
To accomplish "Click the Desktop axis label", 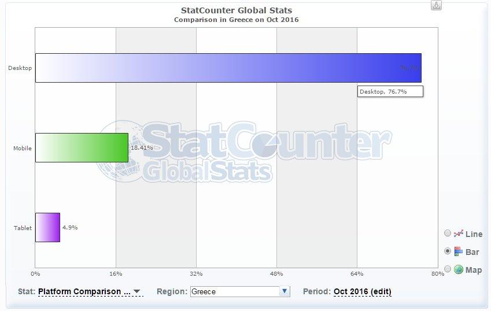I will pyautogui.click(x=20, y=68).
